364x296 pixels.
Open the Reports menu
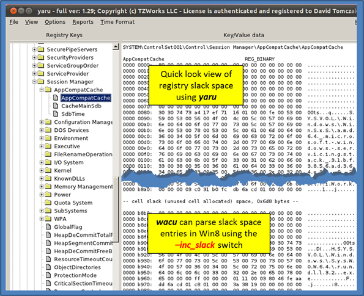pos(83,22)
